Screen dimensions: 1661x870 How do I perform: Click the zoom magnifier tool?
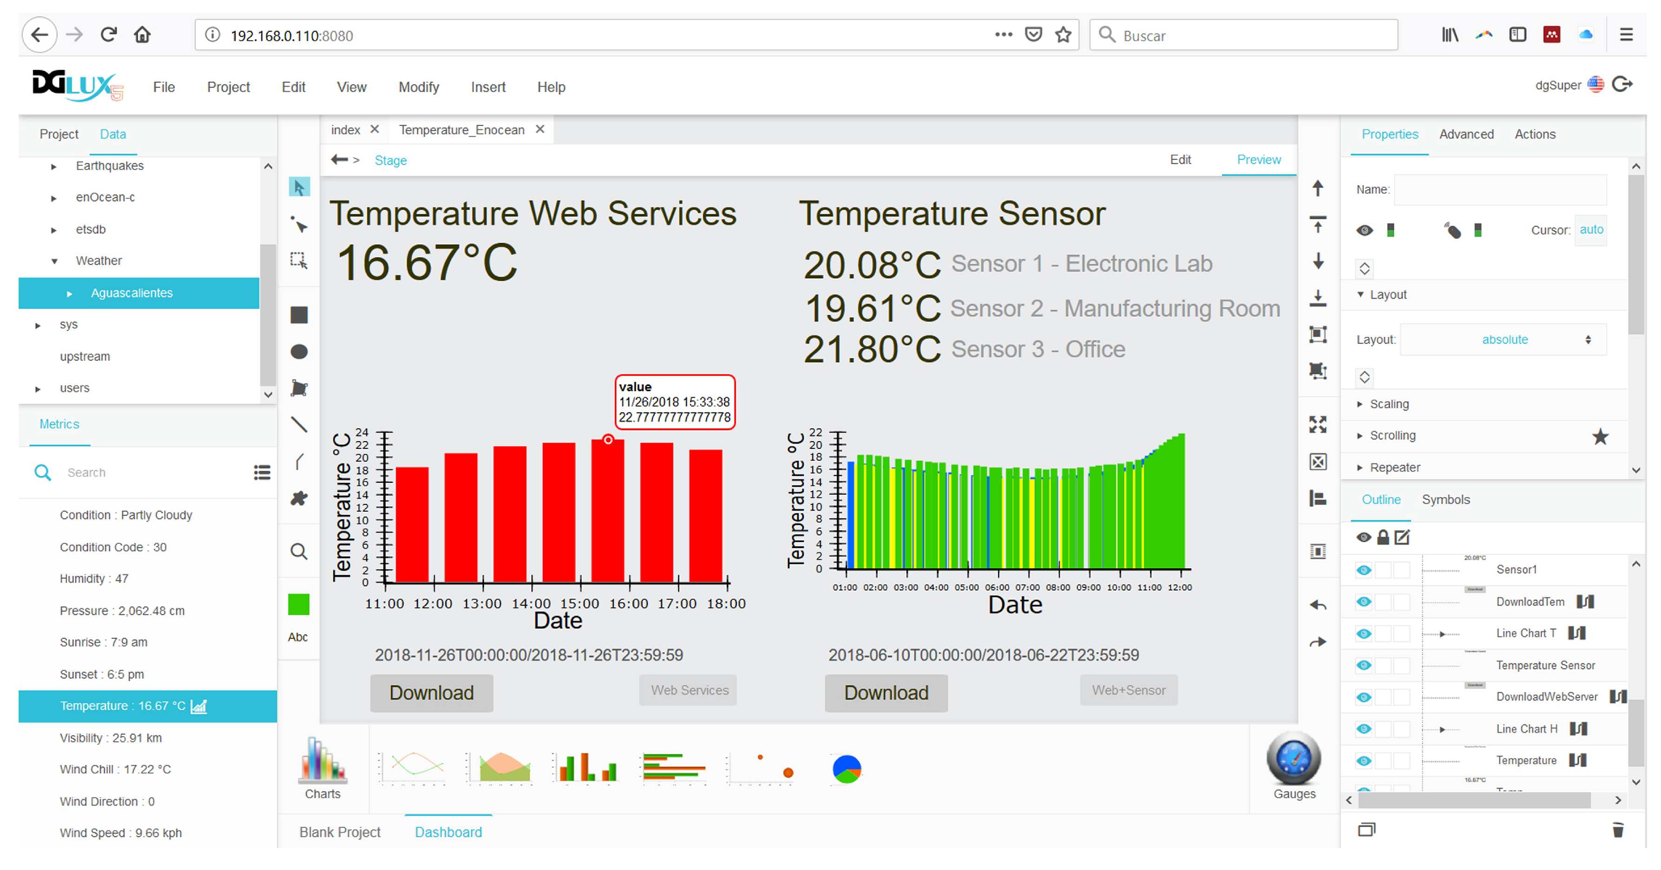pyautogui.click(x=299, y=551)
